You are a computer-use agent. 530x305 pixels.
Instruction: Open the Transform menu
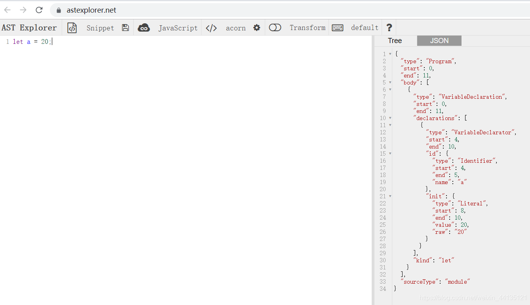[x=308, y=28]
